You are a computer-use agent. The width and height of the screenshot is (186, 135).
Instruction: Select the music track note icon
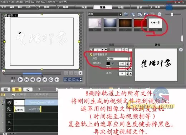coord(9,129)
